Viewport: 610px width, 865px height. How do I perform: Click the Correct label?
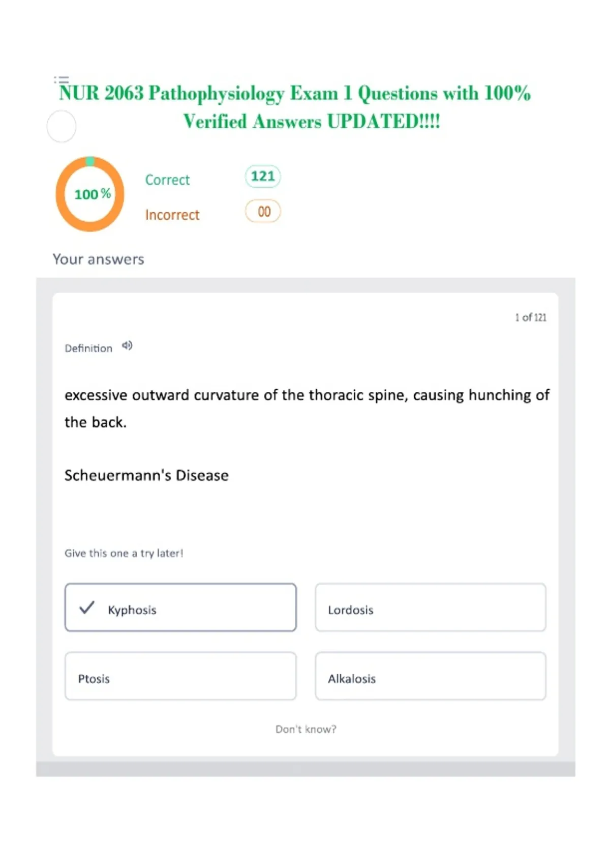[167, 180]
